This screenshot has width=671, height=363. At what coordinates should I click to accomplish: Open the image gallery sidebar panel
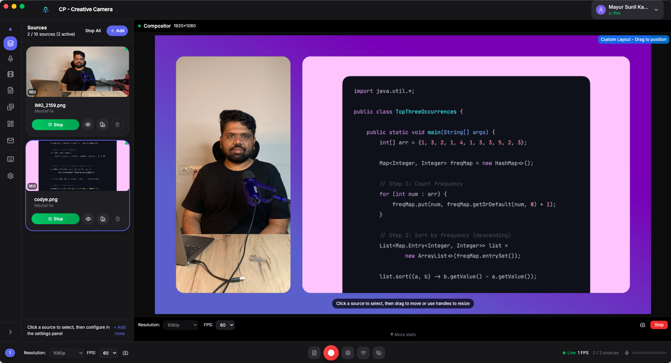click(11, 107)
